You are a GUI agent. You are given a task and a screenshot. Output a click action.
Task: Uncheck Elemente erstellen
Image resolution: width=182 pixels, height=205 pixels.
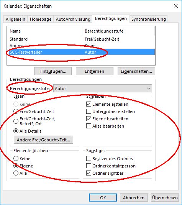(x=89, y=104)
